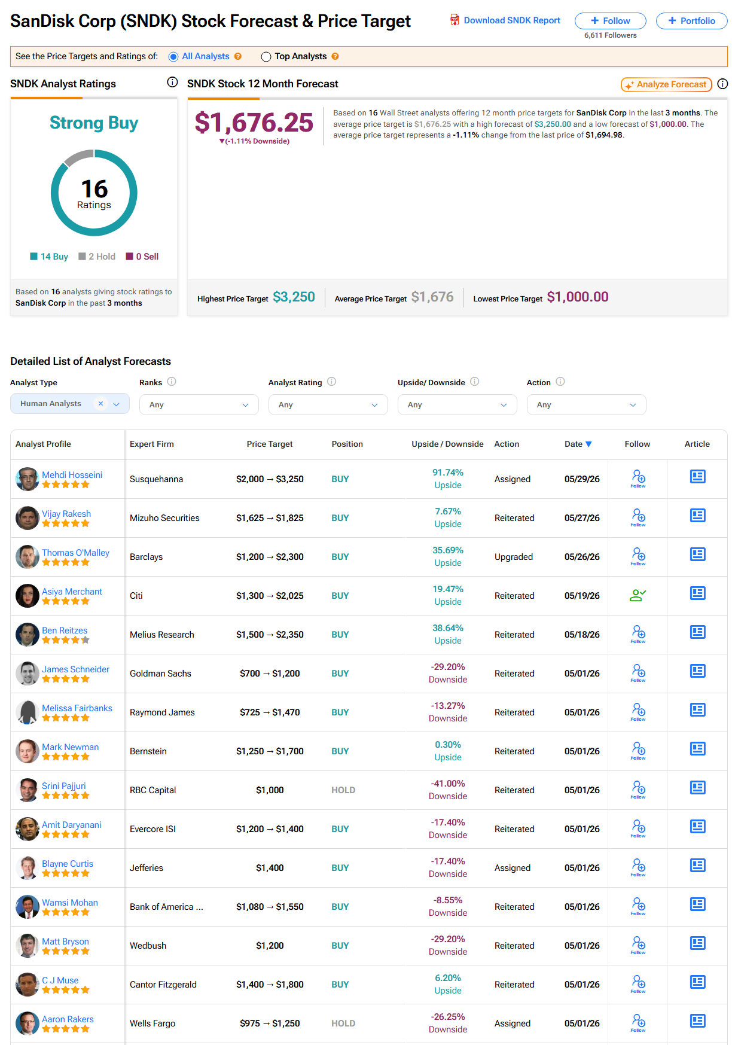Click the Analyze Forecast button
Image resolution: width=732 pixels, height=1045 pixels.
(x=666, y=84)
